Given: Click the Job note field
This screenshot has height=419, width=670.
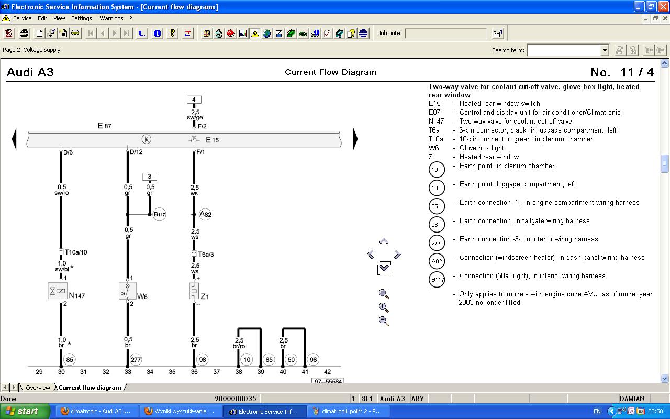Looking at the screenshot, I should [x=445, y=34].
